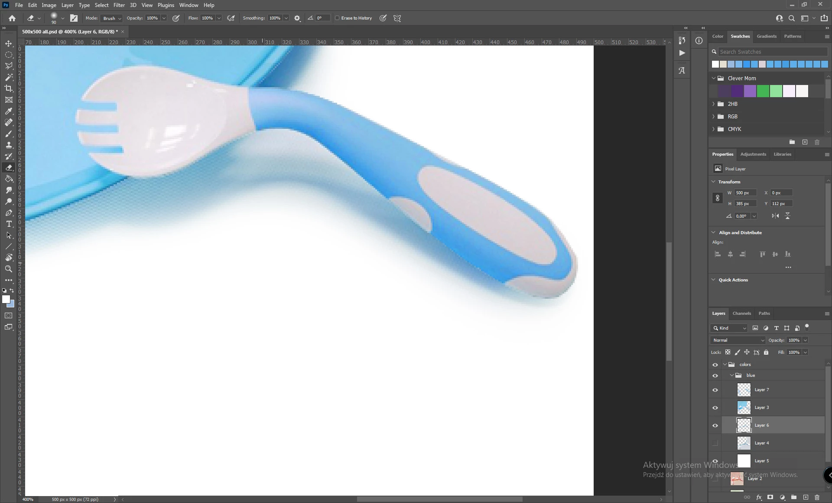Open the Filter menu
Viewport: 832px width, 503px height.
[119, 5]
